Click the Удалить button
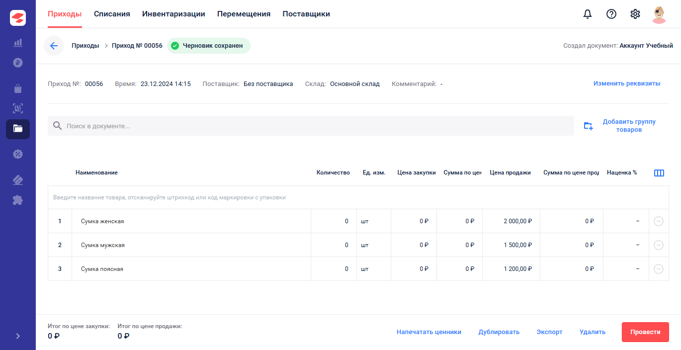Image resolution: width=681 pixels, height=350 pixels. pyautogui.click(x=593, y=332)
